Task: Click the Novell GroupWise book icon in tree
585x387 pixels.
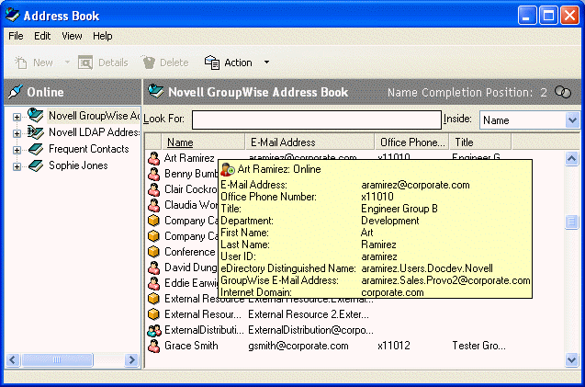Action: point(36,115)
